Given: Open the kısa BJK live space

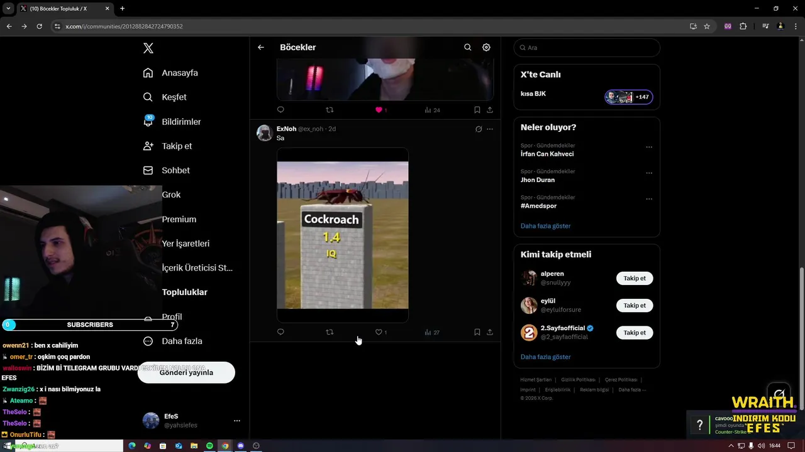Looking at the screenshot, I should (533, 94).
